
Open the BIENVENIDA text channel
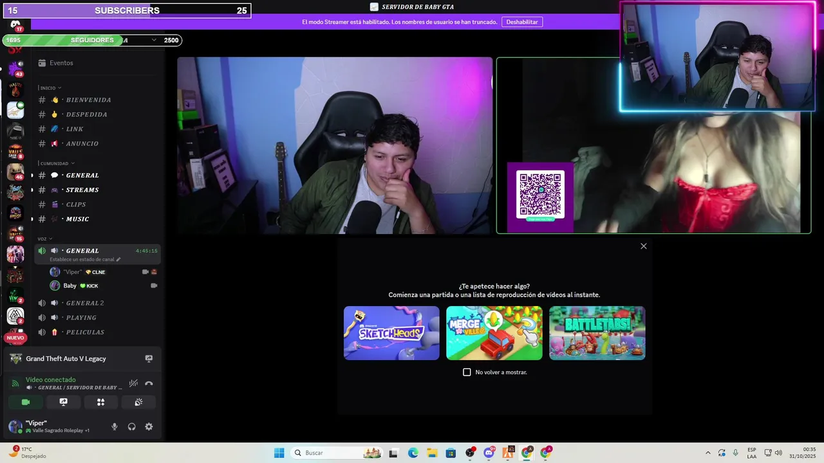pos(97,100)
